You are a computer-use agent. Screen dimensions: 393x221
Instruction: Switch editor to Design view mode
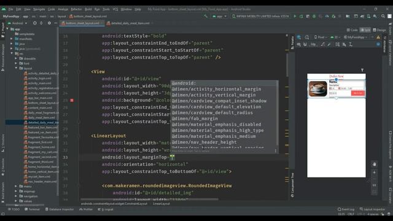pos(379,30)
